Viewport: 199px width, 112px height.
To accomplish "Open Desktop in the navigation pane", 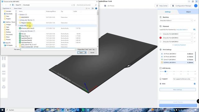I will coord(8,32).
